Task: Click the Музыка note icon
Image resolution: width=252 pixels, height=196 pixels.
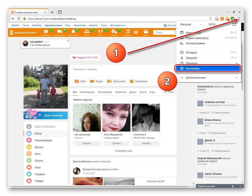Action: pyautogui.click(x=128, y=32)
